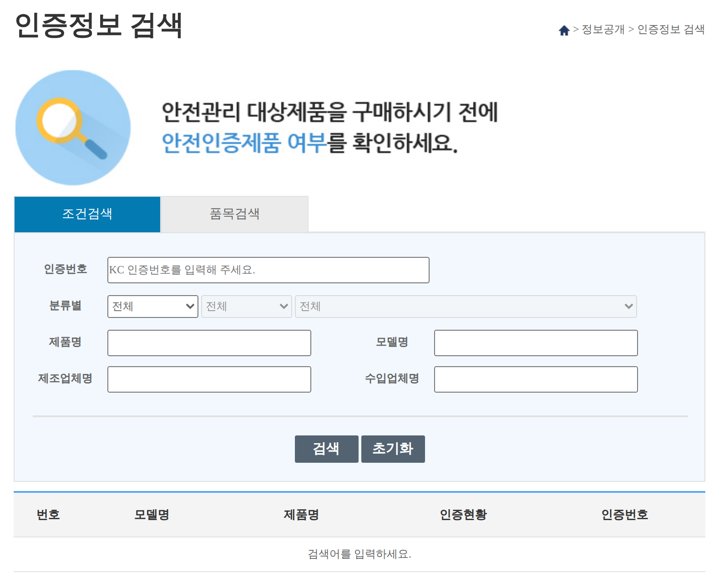This screenshot has width=719, height=583.
Task: Click into the 제품명 text field
Action: (x=209, y=343)
